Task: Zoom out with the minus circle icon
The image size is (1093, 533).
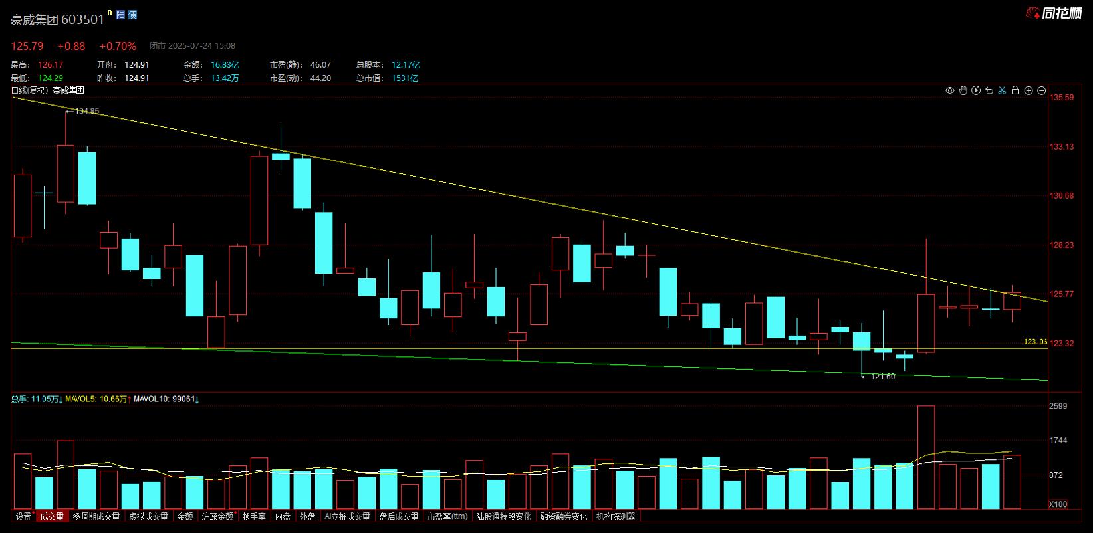Action: [x=1042, y=90]
